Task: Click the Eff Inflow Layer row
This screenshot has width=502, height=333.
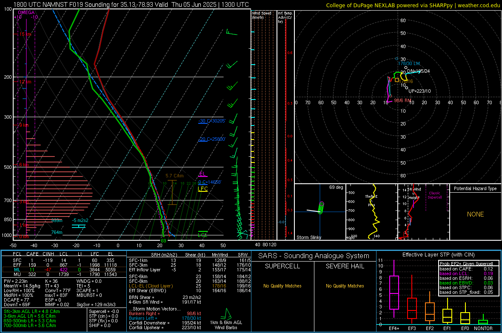Action: [x=190, y=270]
